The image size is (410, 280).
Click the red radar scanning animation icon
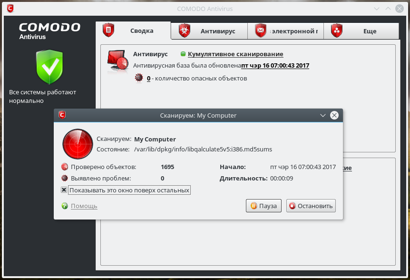click(78, 144)
